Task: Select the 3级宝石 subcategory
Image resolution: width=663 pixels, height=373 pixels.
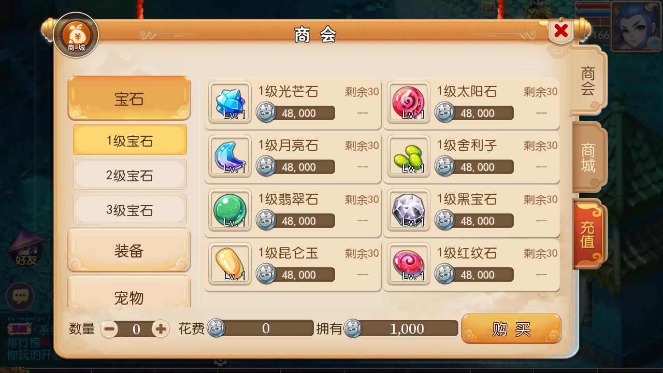Action: 129,209
